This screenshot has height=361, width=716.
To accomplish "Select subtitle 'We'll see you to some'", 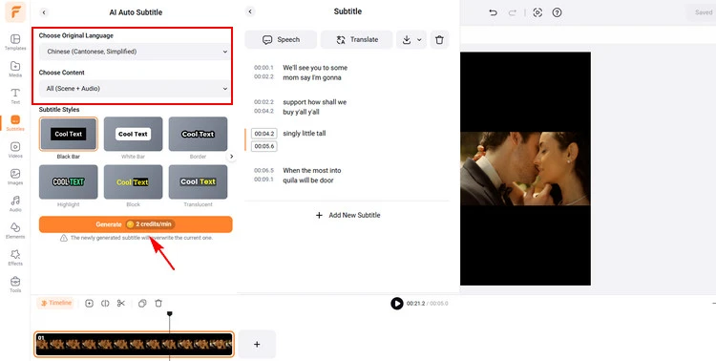I will point(315,68).
